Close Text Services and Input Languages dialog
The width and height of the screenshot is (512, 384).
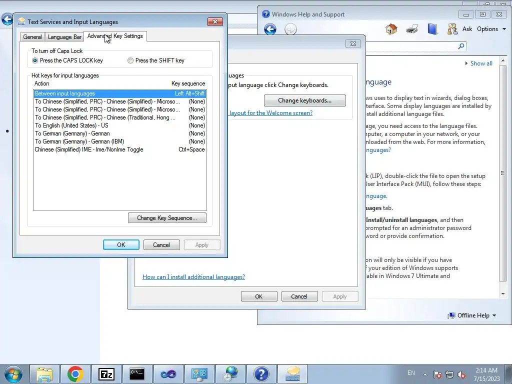coord(215,21)
